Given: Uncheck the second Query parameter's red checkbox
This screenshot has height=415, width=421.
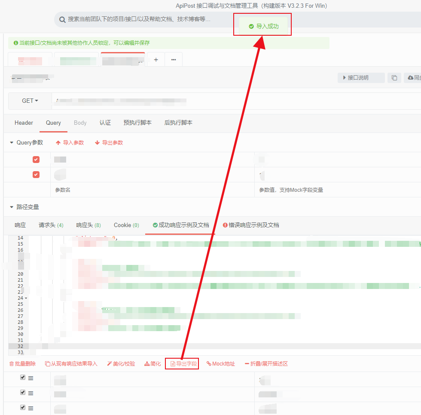Looking at the screenshot, I should click(36, 175).
